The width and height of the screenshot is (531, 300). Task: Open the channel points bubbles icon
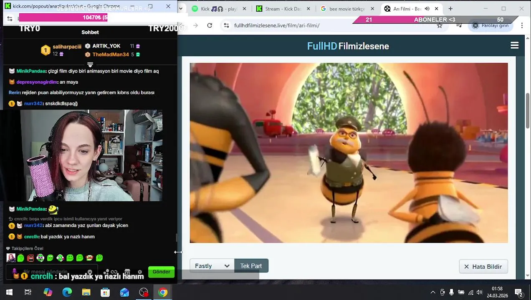(106, 272)
